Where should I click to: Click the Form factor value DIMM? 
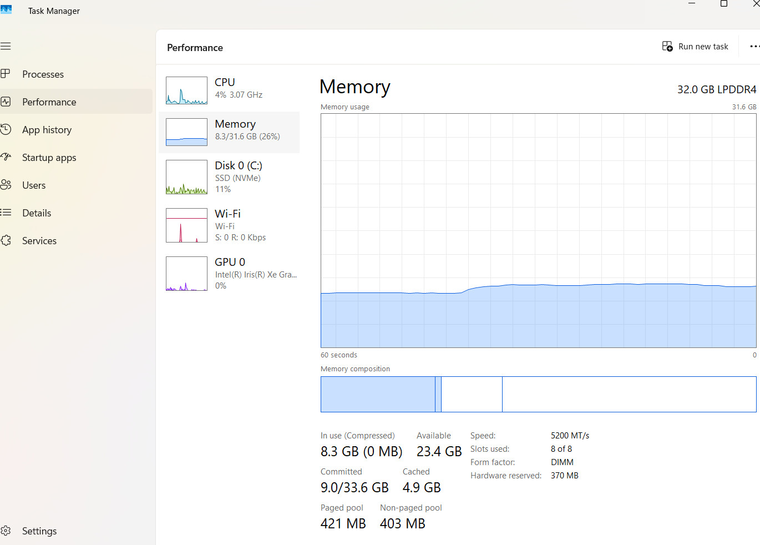[562, 462]
